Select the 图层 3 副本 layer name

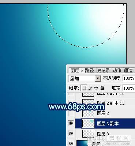click(x=108, y=123)
